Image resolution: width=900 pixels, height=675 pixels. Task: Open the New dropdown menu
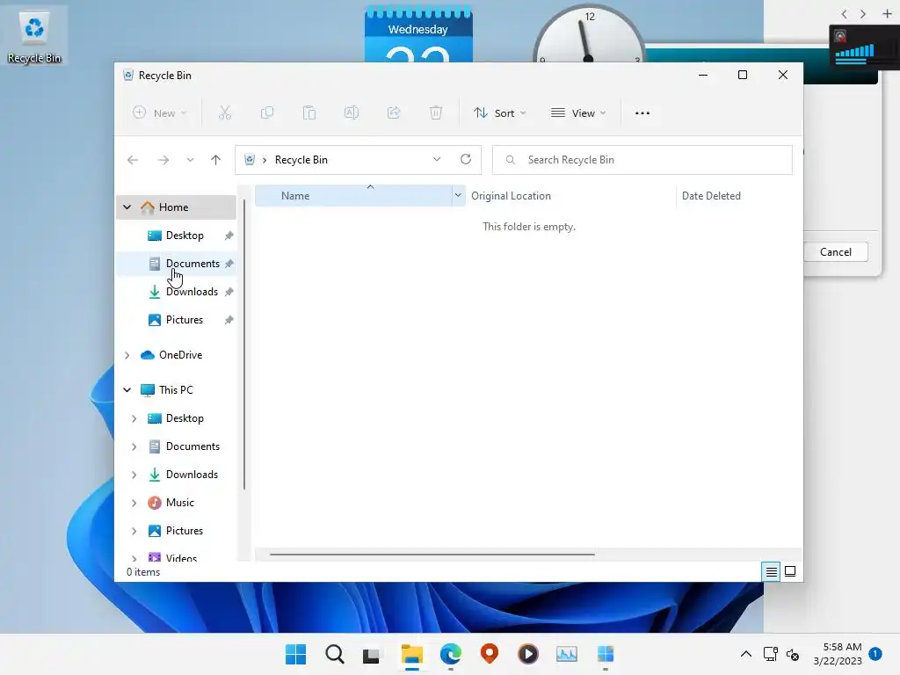click(x=160, y=113)
